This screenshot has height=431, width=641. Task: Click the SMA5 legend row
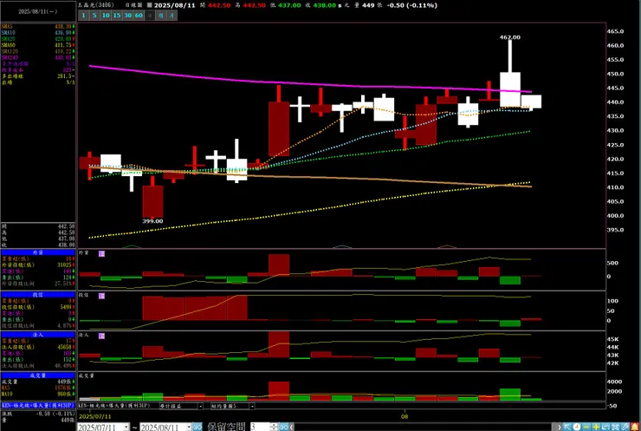tap(38, 26)
